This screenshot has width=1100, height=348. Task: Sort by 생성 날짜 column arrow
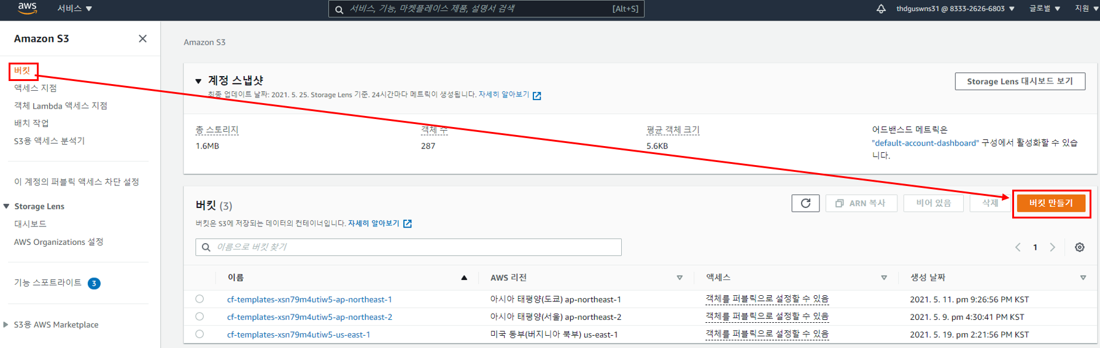coord(1083,278)
